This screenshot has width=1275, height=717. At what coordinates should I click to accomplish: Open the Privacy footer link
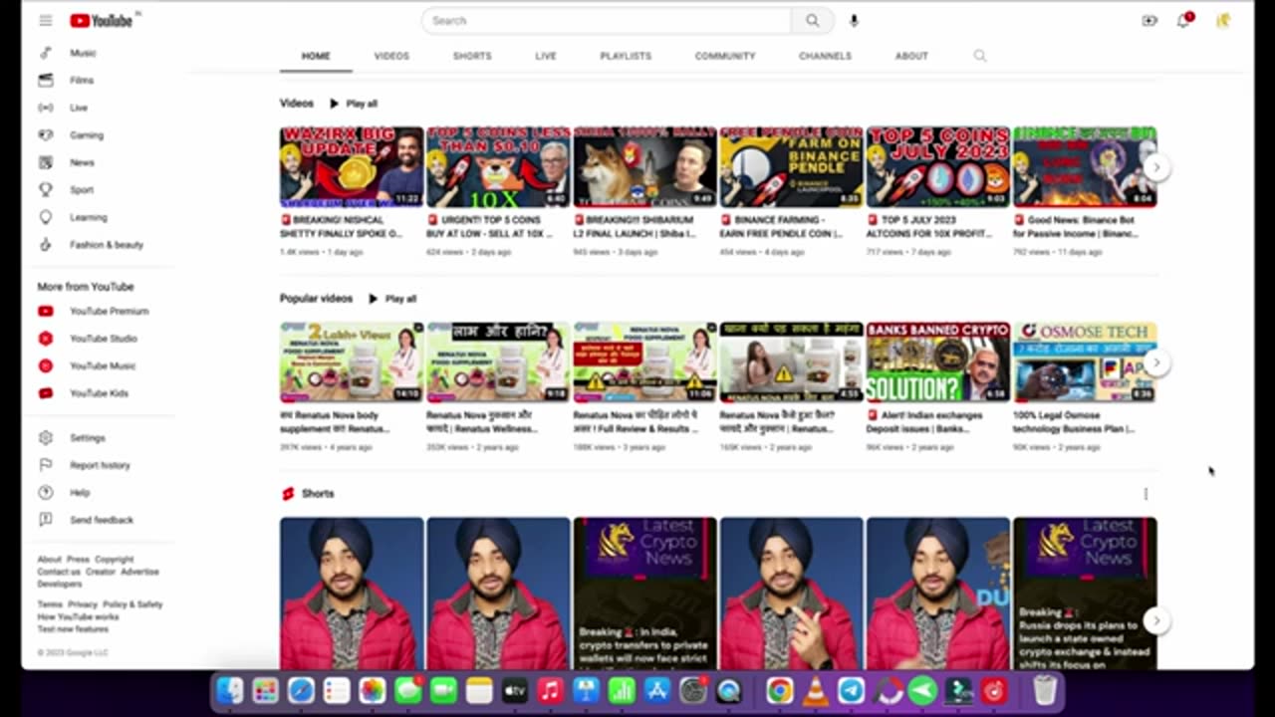coord(83,604)
